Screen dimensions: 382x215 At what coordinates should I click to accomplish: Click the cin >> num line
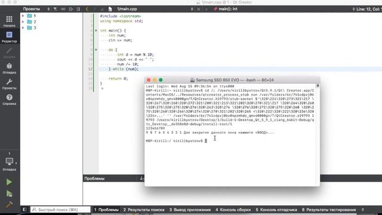(x=121, y=40)
